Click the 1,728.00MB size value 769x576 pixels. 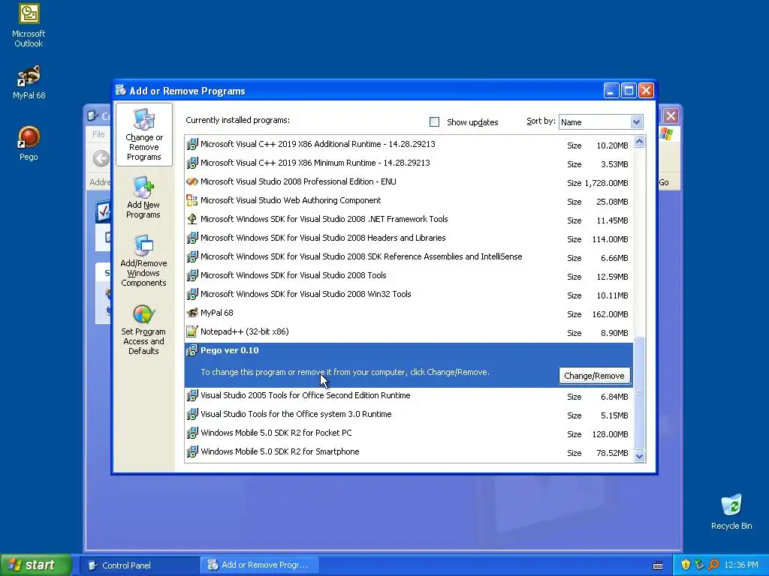click(606, 183)
